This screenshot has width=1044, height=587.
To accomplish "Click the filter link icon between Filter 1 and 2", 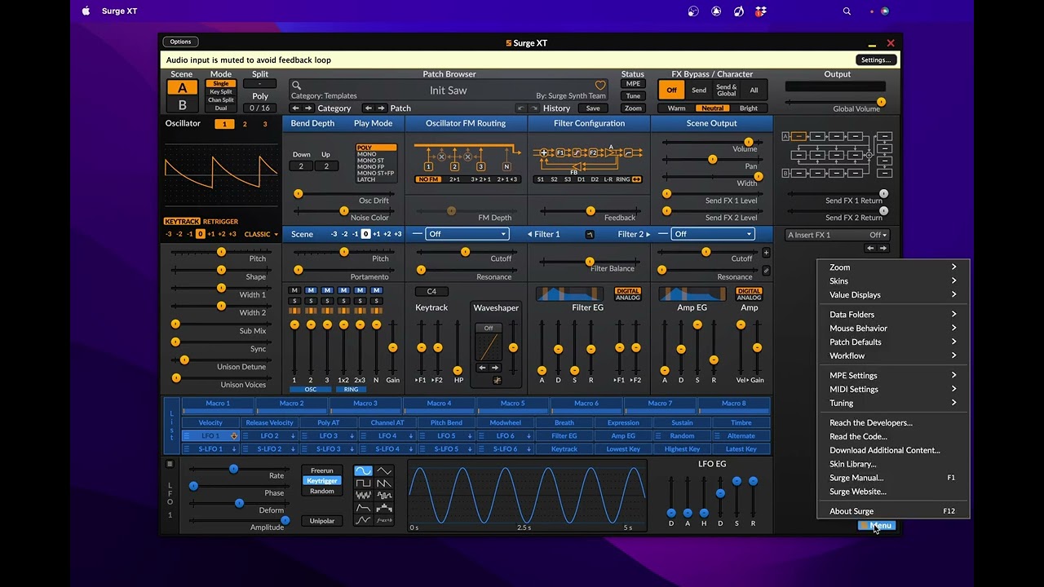I will coord(590,235).
